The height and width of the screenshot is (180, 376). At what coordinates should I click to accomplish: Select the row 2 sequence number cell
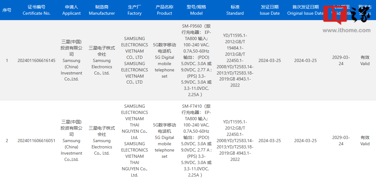click(7, 141)
